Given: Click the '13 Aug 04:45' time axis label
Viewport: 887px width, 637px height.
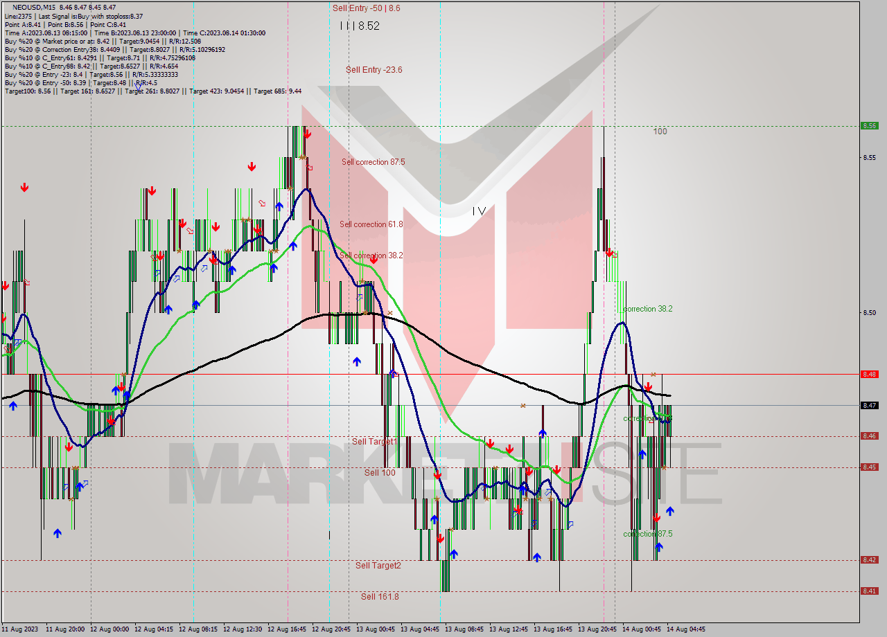Looking at the screenshot, I should (x=420, y=629).
